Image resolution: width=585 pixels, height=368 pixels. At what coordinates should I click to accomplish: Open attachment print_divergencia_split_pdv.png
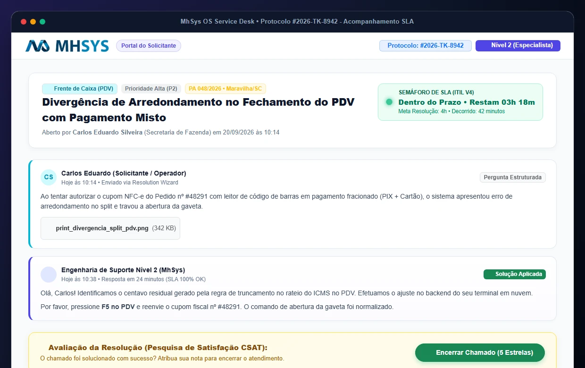(x=110, y=228)
